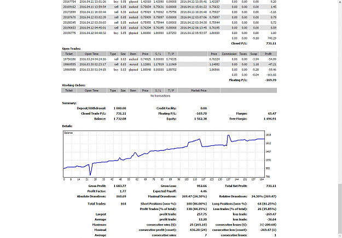Click the Maximal Drawdown label
Screen dimensions: 342x238
click(162, 196)
